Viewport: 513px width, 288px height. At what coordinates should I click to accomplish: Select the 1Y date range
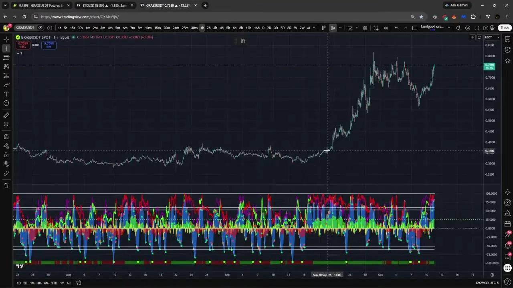(62, 283)
